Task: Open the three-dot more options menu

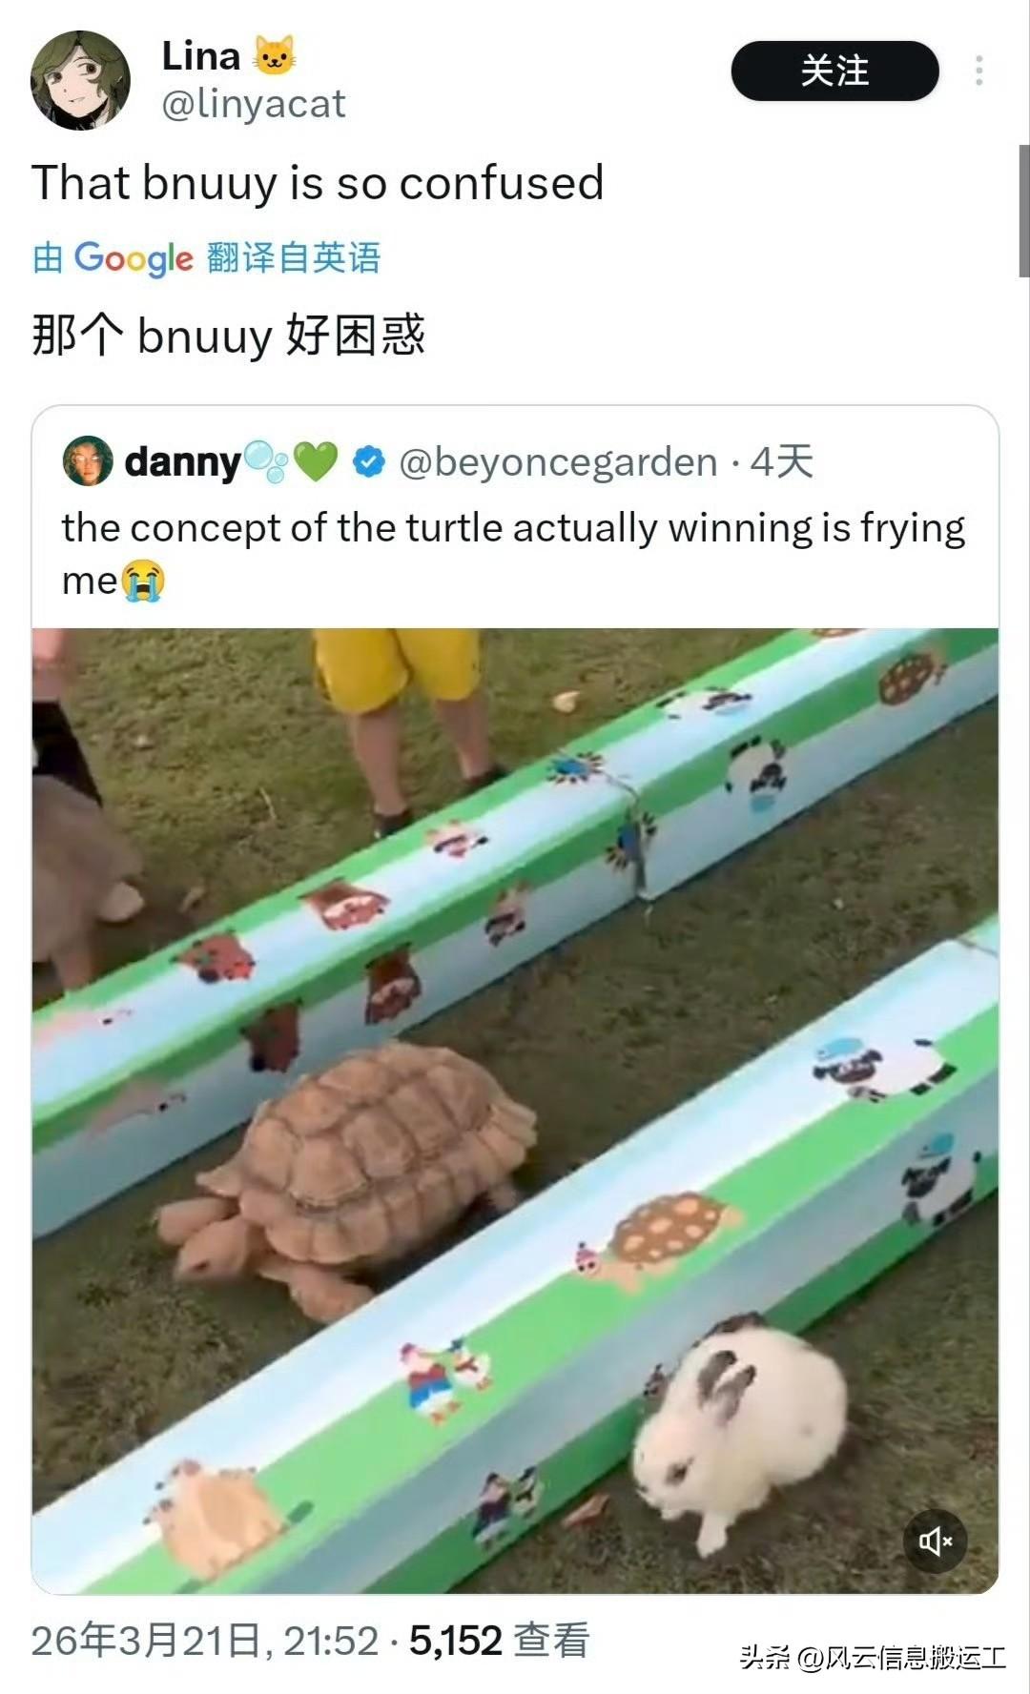Action: (978, 71)
